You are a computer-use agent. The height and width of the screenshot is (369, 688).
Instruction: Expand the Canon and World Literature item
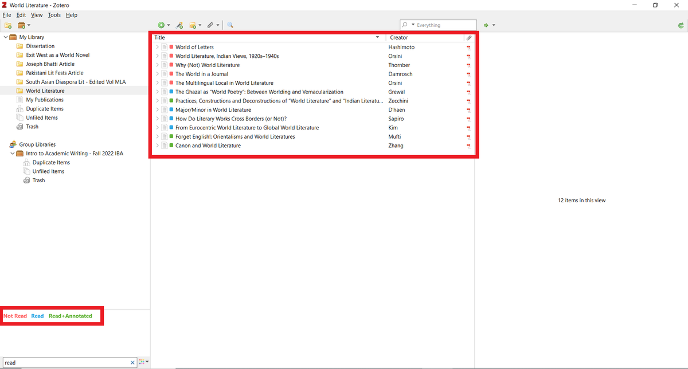coord(157,146)
